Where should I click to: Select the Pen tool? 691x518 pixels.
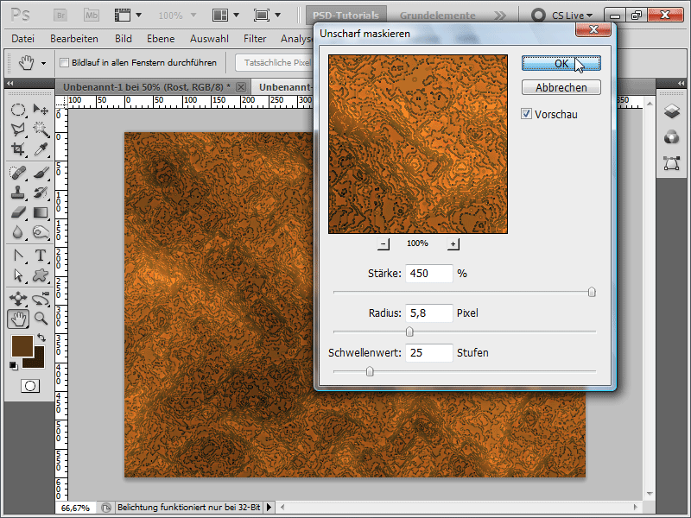(17, 256)
